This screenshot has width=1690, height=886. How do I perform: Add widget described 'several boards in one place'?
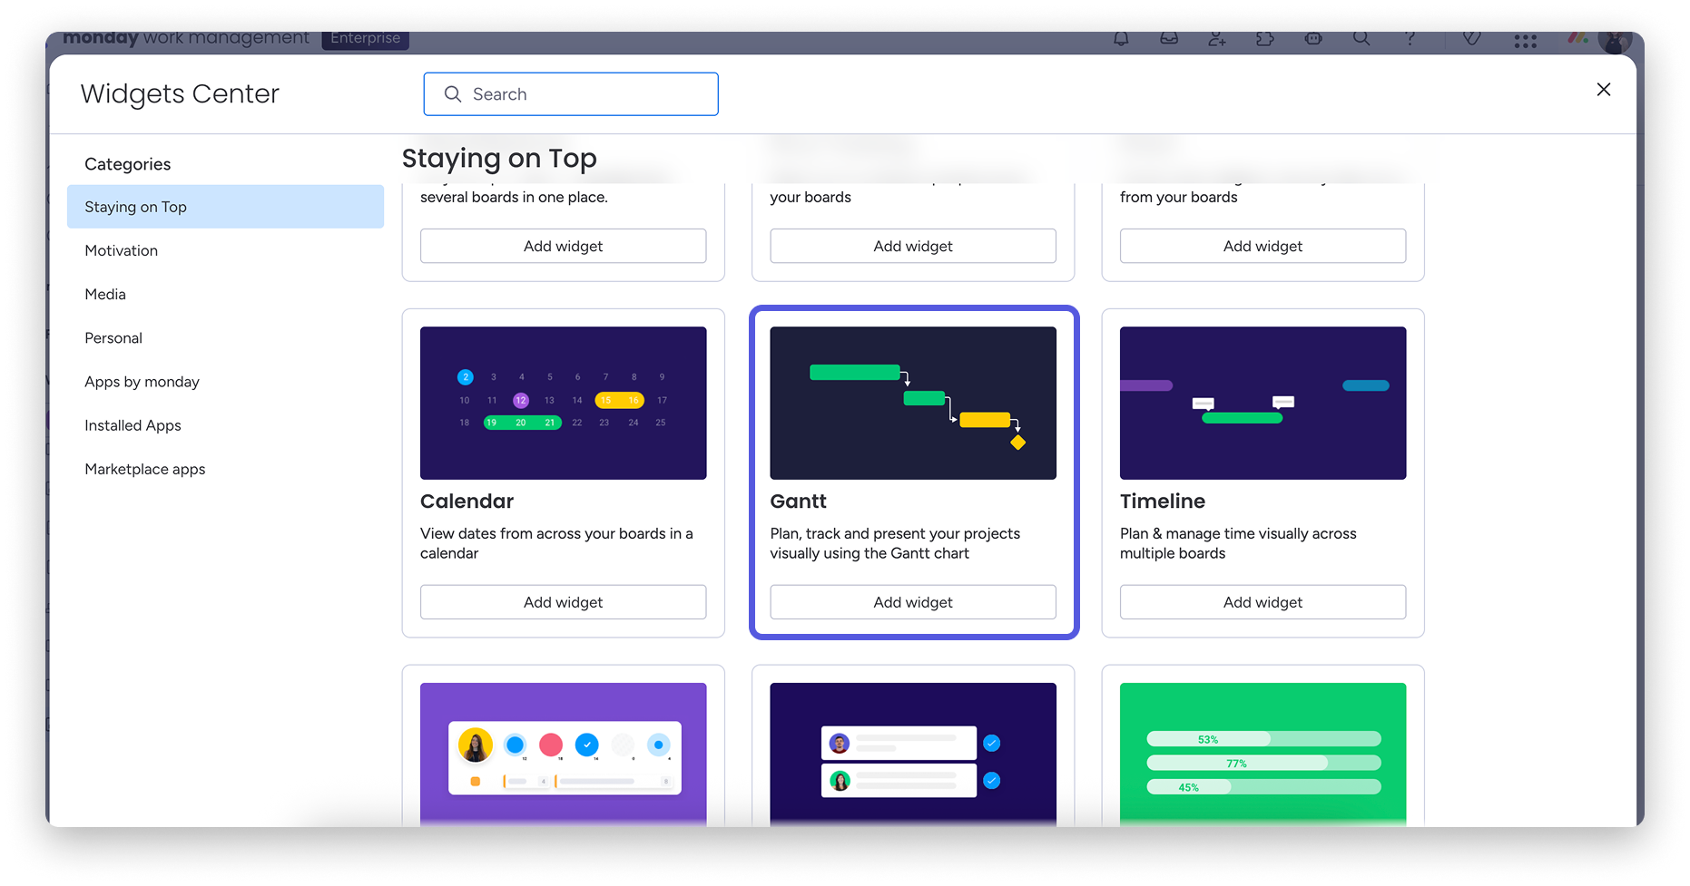click(x=563, y=246)
